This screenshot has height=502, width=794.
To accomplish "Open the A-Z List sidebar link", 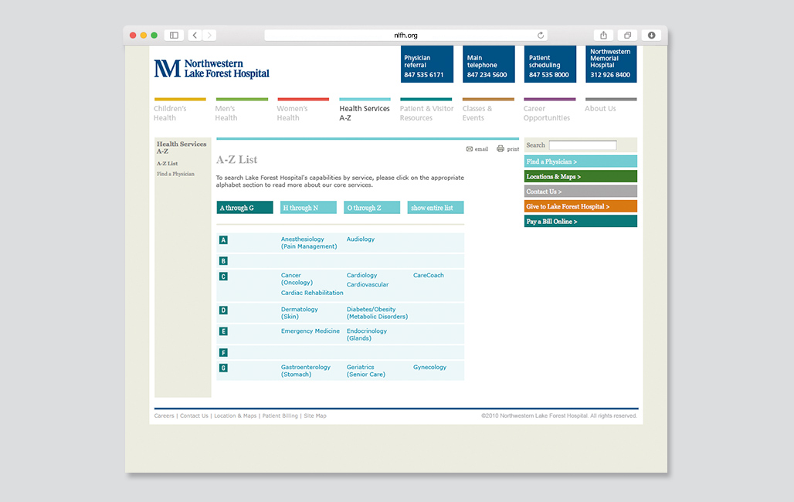I will 167,164.
